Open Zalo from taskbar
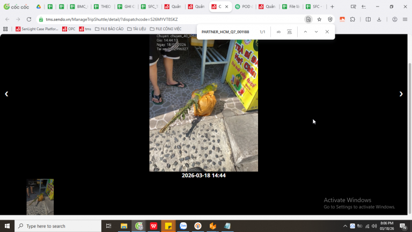Screen dimensions: 412x232 [x=183, y=226]
